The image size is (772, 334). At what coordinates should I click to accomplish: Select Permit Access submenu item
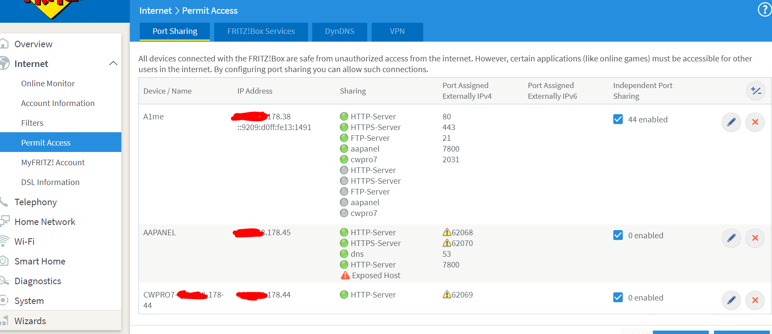pyautogui.click(x=61, y=142)
